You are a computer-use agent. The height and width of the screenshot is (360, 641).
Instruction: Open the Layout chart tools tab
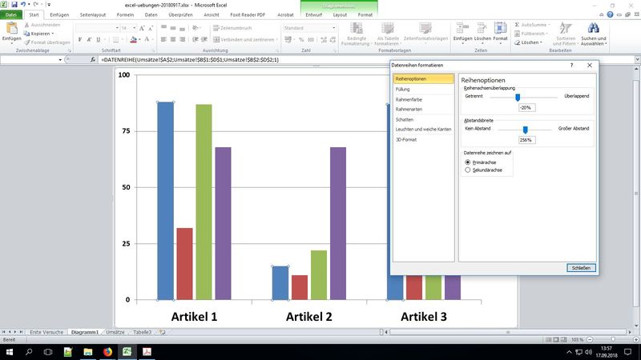tap(340, 14)
